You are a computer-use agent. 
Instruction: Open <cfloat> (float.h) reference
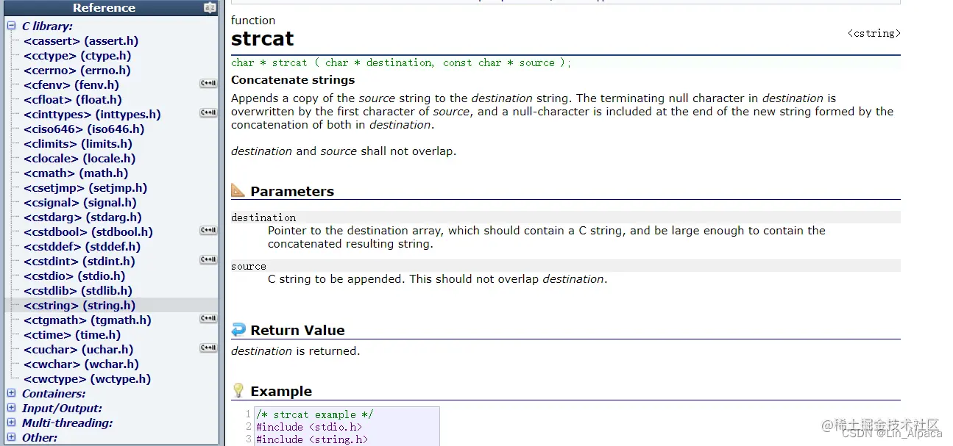pyautogui.click(x=73, y=100)
